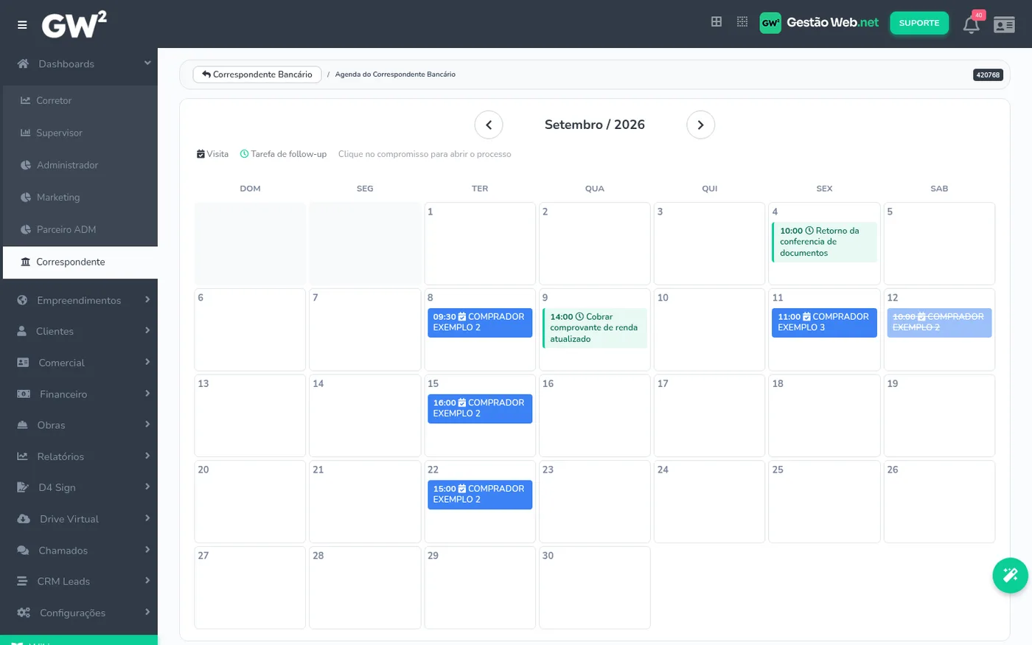
Task: Click the D4 Sign signature icon
Action: pos(23,487)
